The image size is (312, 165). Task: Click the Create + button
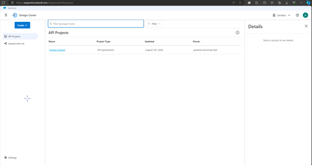[x=22, y=25]
